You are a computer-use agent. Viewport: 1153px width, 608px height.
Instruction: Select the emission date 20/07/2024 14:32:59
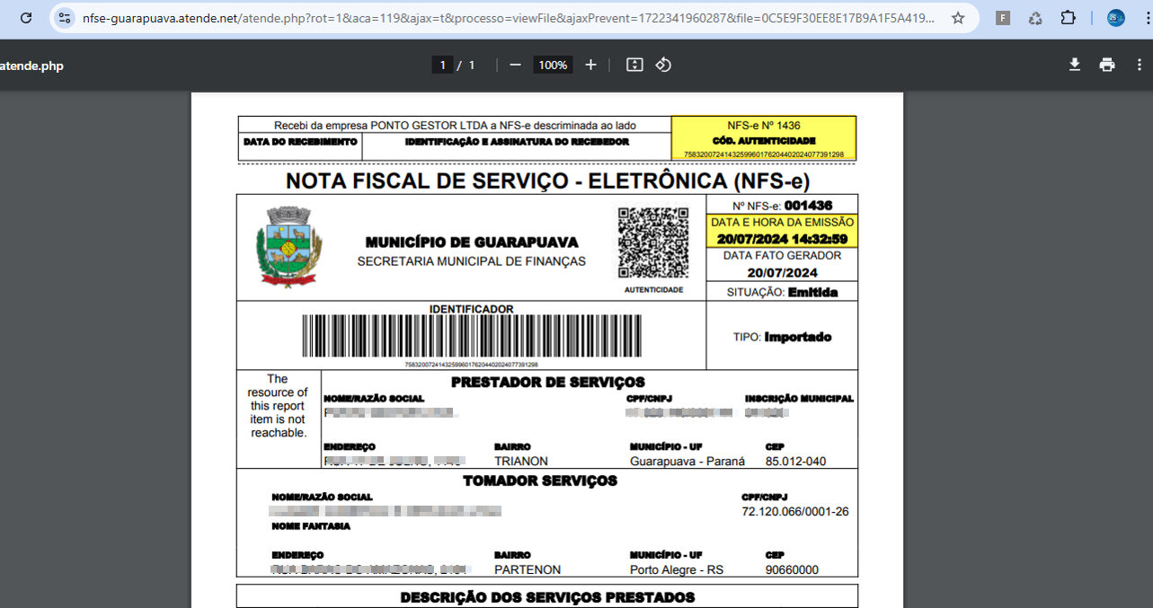tap(782, 239)
